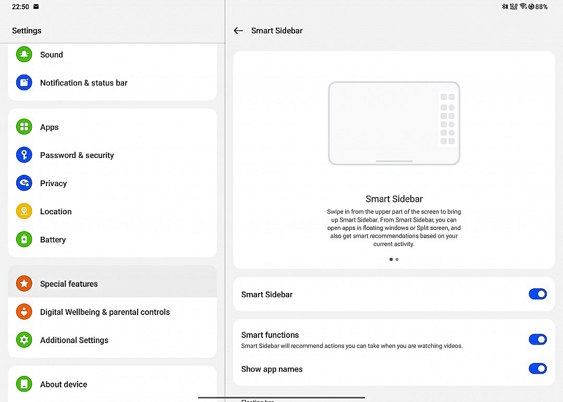The width and height of the screenshot is (563, 402).
Task: Tap the Digital Wellbeing heart icon
Action: click(x=24, y=312)
